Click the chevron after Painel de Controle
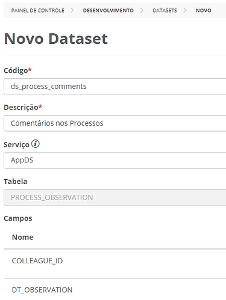This screenshot has height=300, width=226. [x=72, y=10]
